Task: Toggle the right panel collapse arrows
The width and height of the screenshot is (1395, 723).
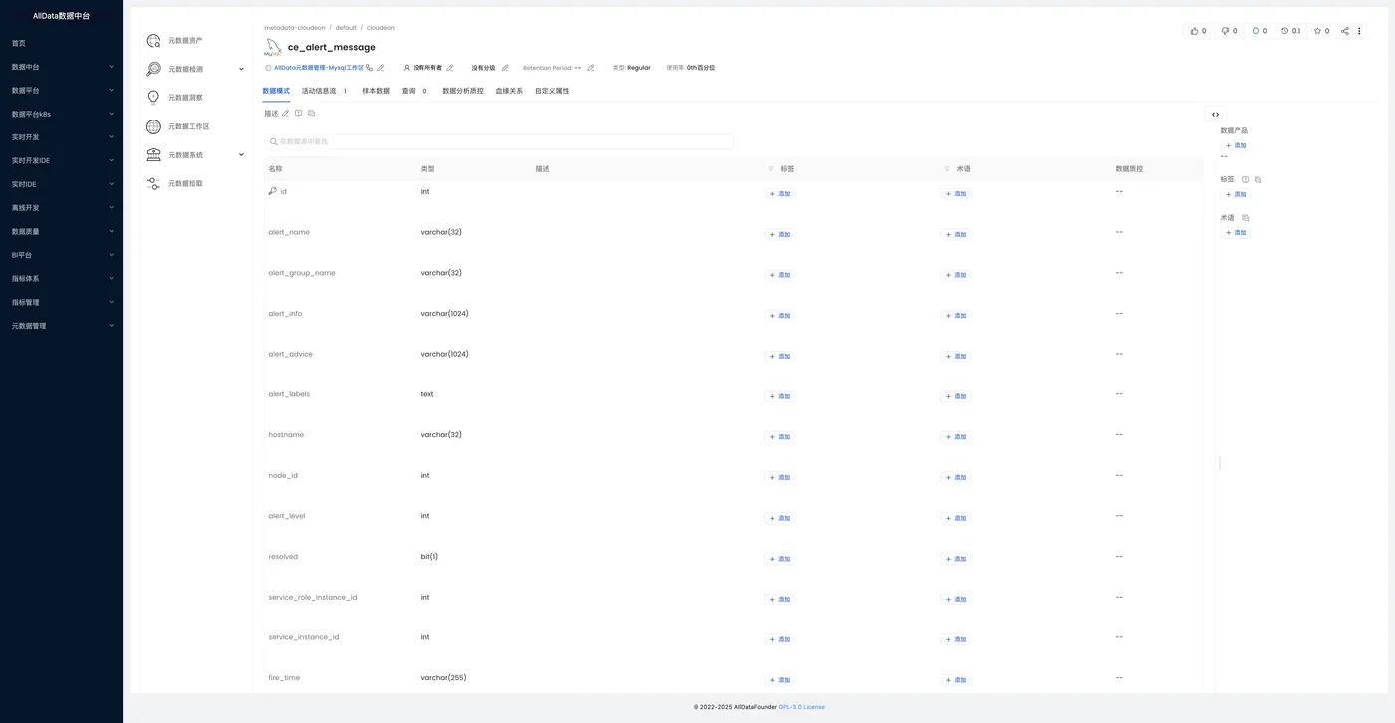Action: 1215,115
